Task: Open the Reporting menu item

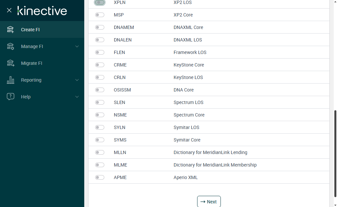Action: coord(42,80)
